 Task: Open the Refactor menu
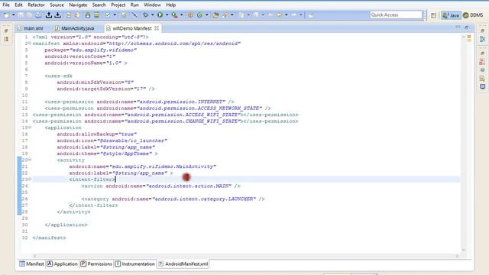pos(36,5)
